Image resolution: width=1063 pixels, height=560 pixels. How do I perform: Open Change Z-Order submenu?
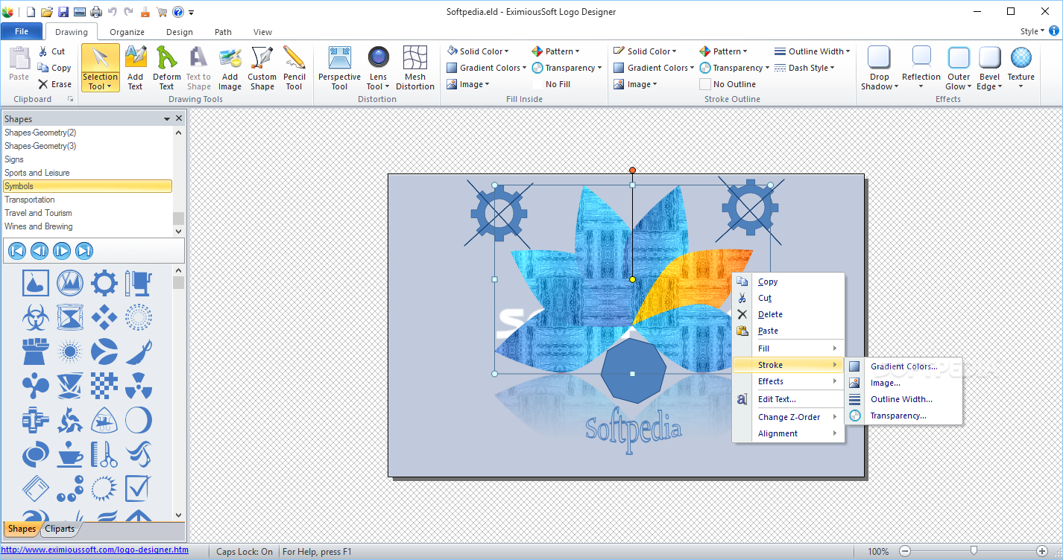(789, 417)
